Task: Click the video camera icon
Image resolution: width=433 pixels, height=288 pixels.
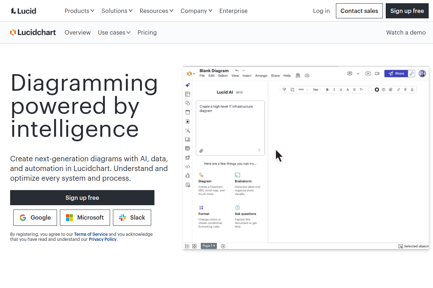Action: coord(377,73)
